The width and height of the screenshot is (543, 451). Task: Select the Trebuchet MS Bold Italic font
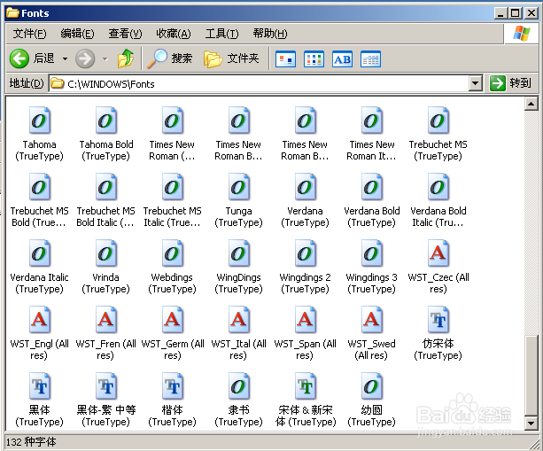(x=106, y=187)
